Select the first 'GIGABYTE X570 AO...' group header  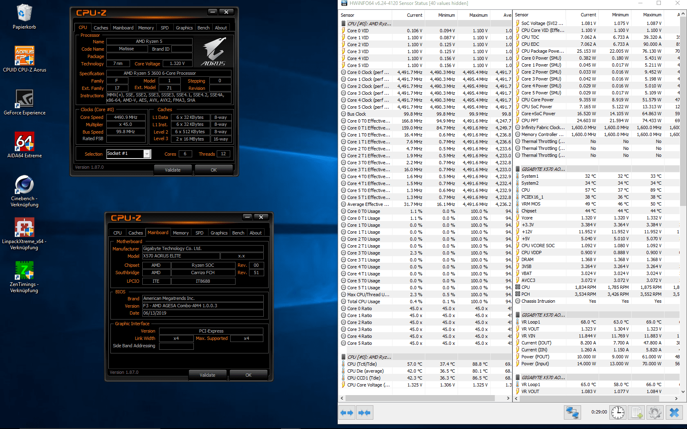[597, 169]
